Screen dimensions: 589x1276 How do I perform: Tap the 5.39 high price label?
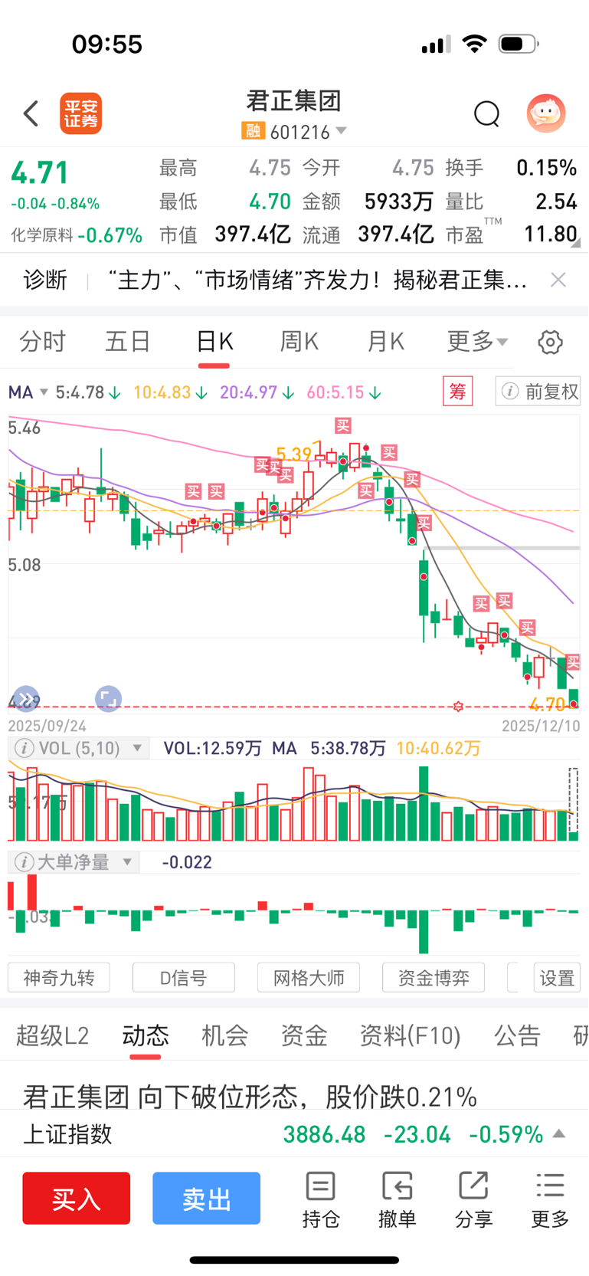coord(294,454)
